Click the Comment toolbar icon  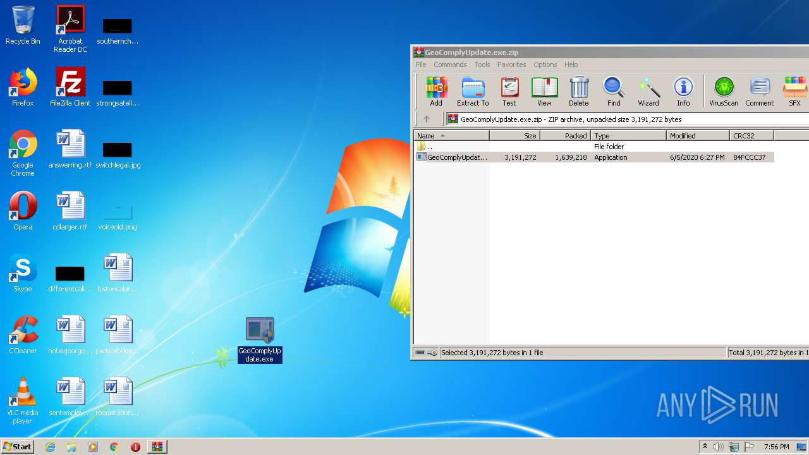point(760,92)
